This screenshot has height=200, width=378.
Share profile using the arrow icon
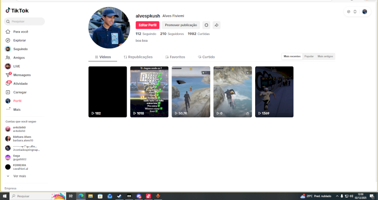coord(216,25)
